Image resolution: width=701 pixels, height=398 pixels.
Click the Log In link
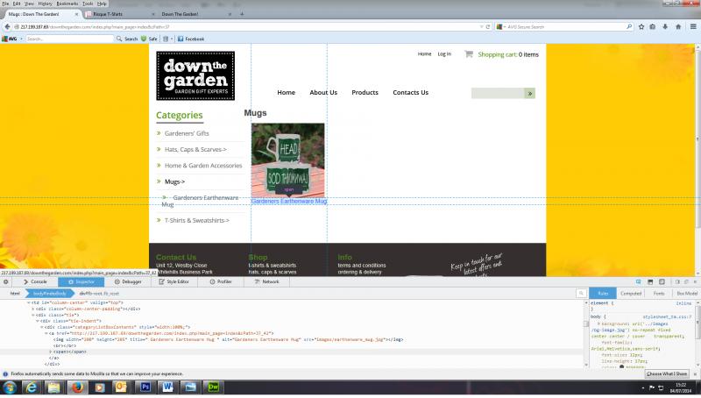(x=444, y=54)
